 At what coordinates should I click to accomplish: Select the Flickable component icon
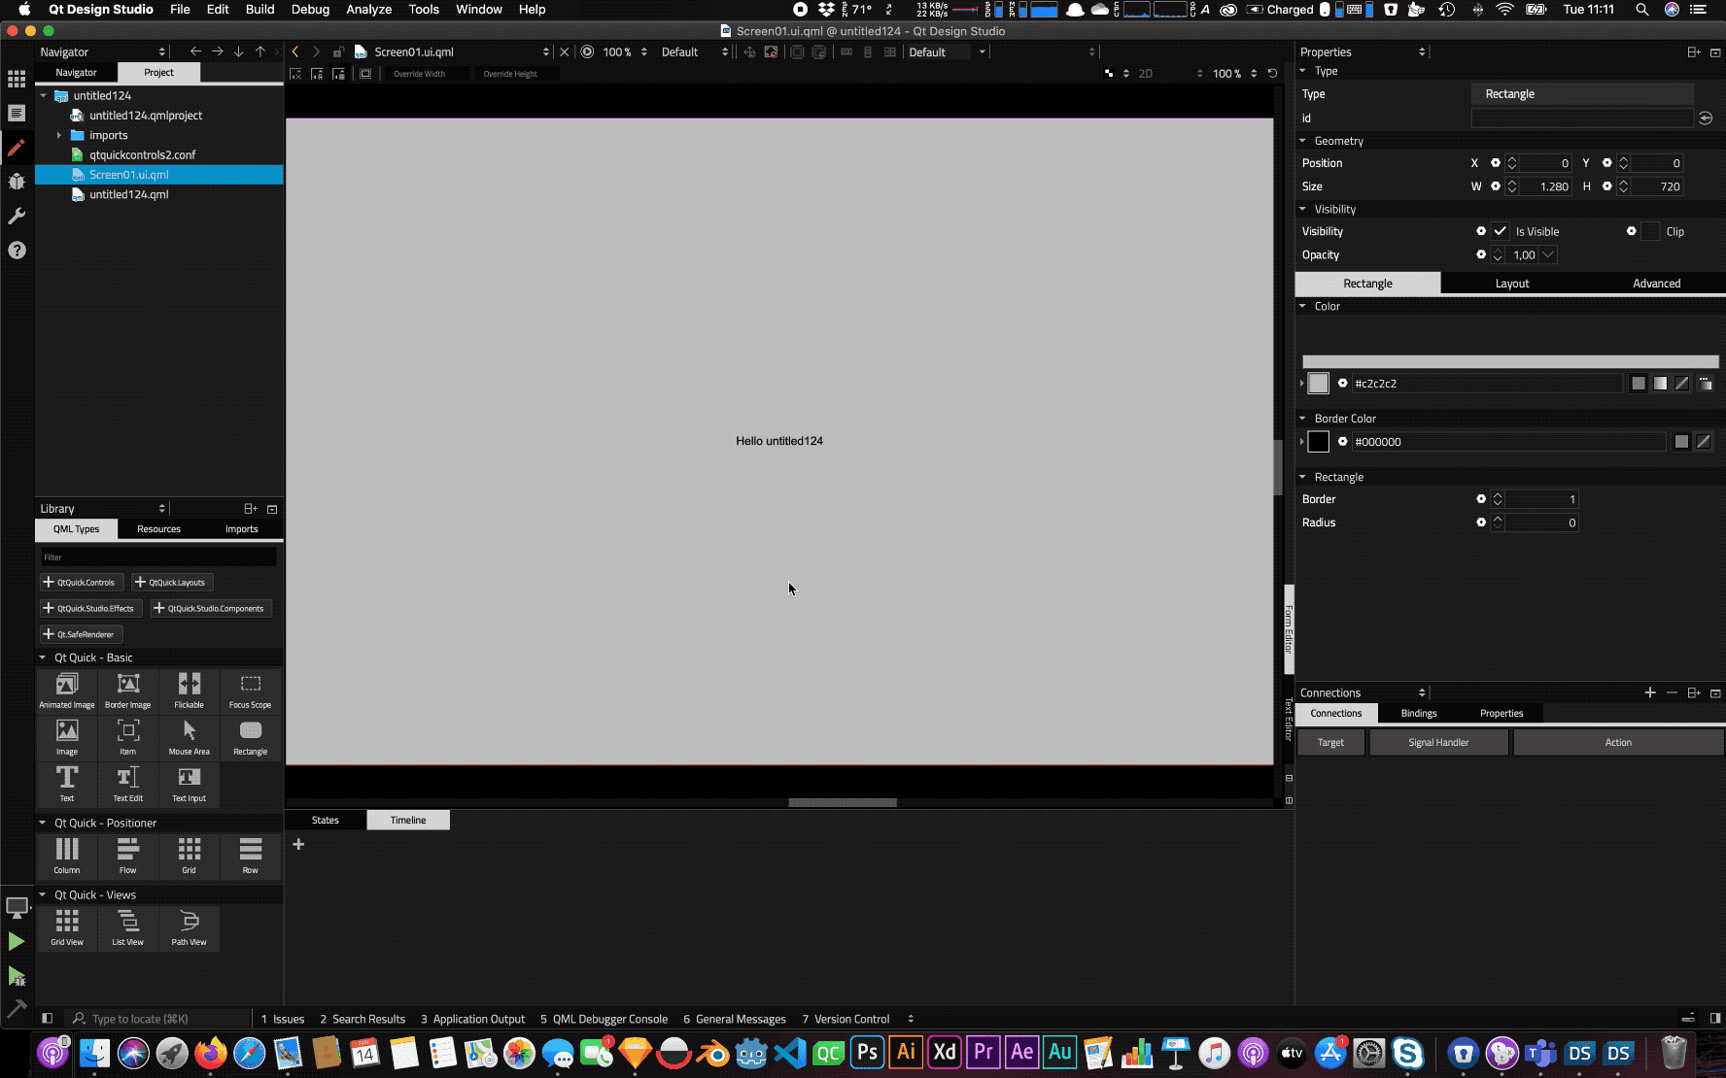pyautogui.click(x=189, y=690)
